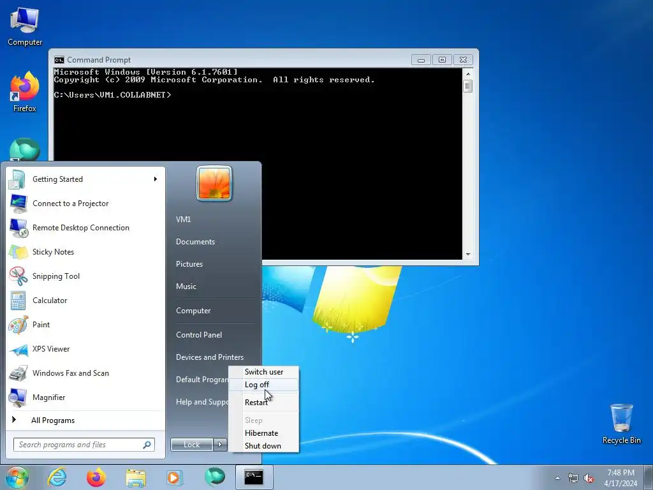The width and height of the screenshot is (653, 490).
Task: Choose Restart from the power menu
Action: tap(263, 403)
